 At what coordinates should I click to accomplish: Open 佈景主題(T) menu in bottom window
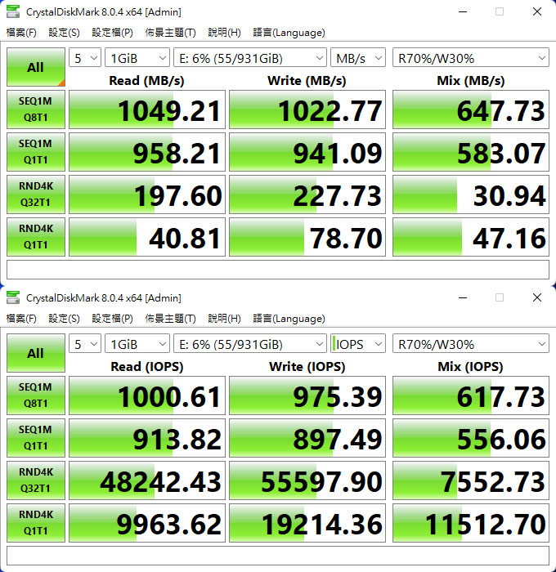click(x=171, y=319)
